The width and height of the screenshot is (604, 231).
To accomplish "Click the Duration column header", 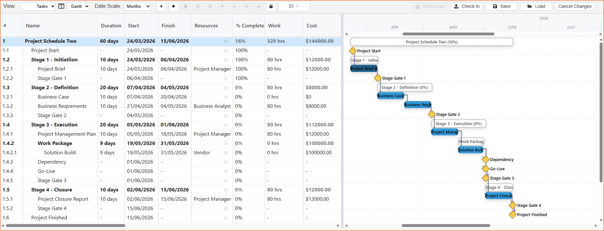I will tap(111, 26).
